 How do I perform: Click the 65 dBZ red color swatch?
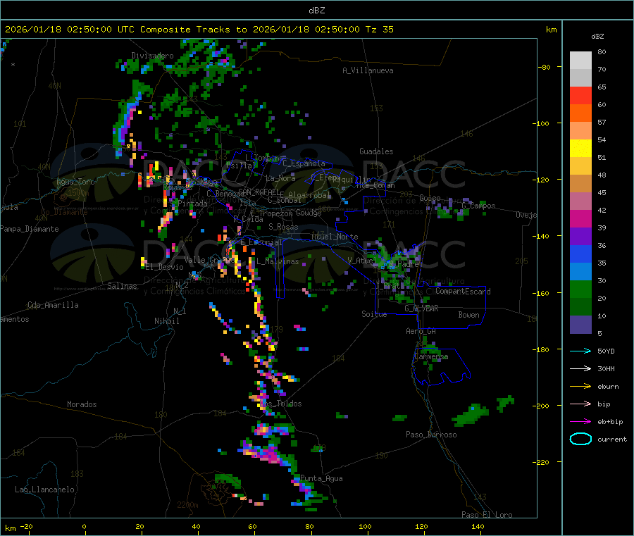click(x=580, y=95)
